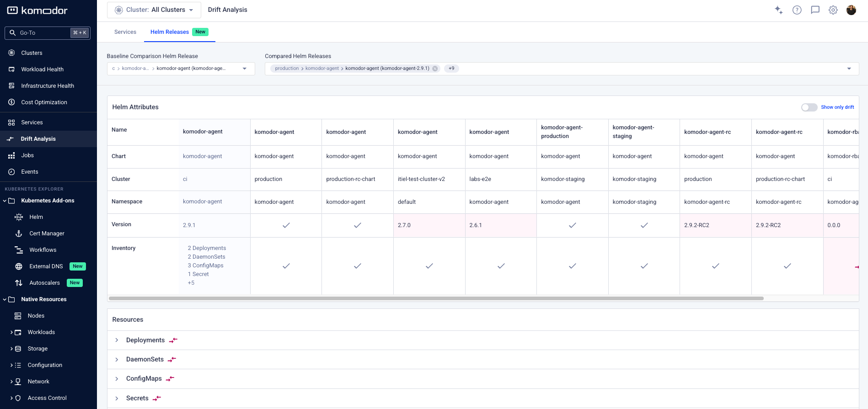The width and height of the screenshot is (868, 409).
Task: Click the Go-To search field
Action: click(x=48, y=33)
